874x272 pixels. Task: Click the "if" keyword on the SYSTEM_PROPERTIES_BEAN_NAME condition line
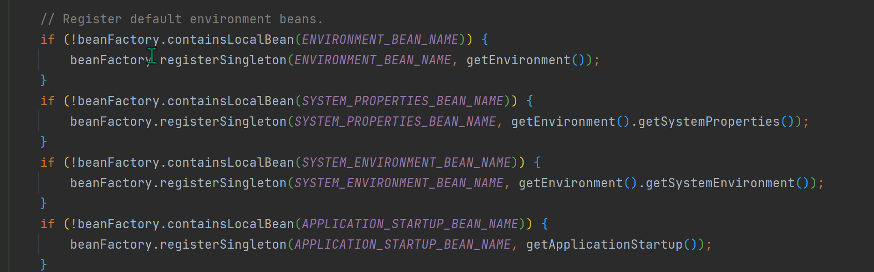click(x=48, y=101)
